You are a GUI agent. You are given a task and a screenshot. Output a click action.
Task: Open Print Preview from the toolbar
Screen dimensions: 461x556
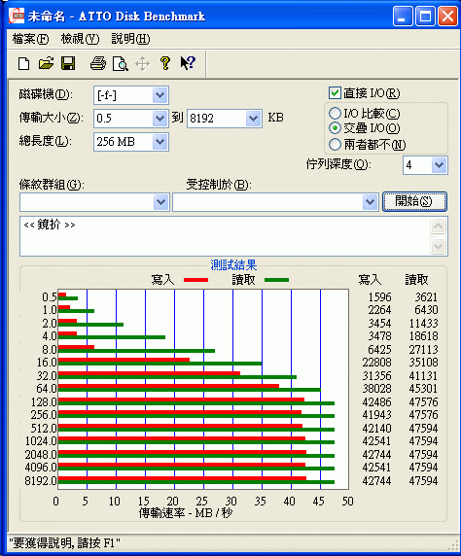click(121, 64)
